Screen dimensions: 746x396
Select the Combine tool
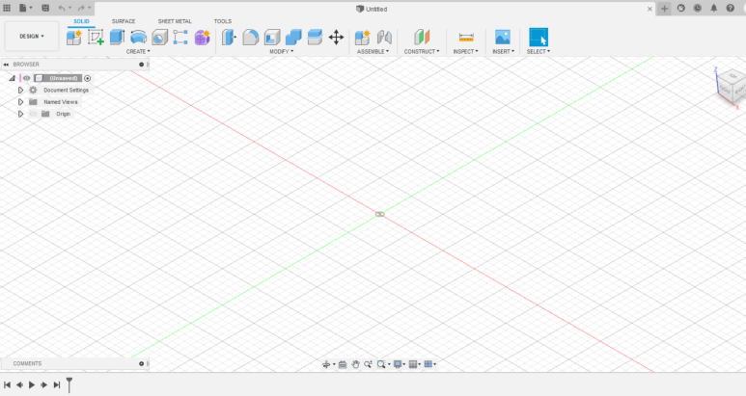(x=293, y=38)
